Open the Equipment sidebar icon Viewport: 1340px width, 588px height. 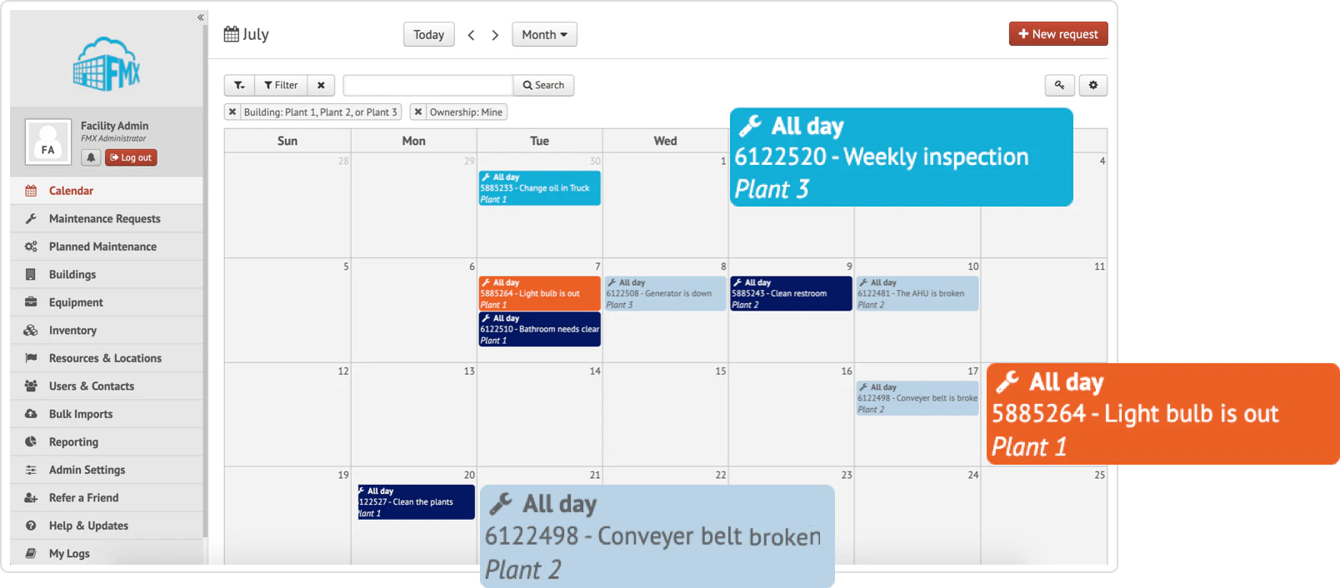tap(31, 302)
